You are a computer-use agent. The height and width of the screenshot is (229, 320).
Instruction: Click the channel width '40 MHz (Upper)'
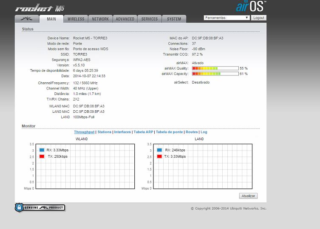[86, 89]
